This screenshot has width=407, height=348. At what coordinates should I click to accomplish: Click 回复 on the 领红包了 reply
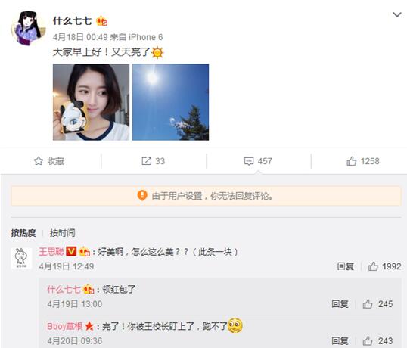click(x=340, y=303)
